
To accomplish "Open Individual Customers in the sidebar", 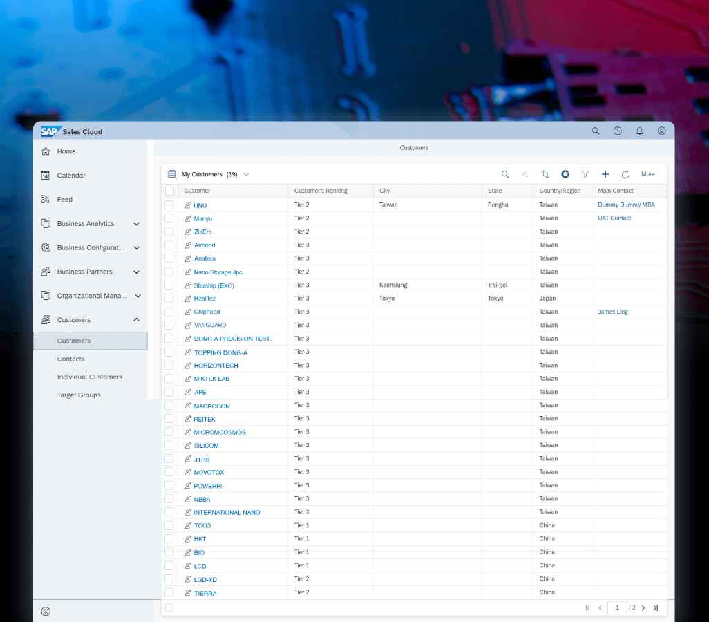I will coord(91,377).
